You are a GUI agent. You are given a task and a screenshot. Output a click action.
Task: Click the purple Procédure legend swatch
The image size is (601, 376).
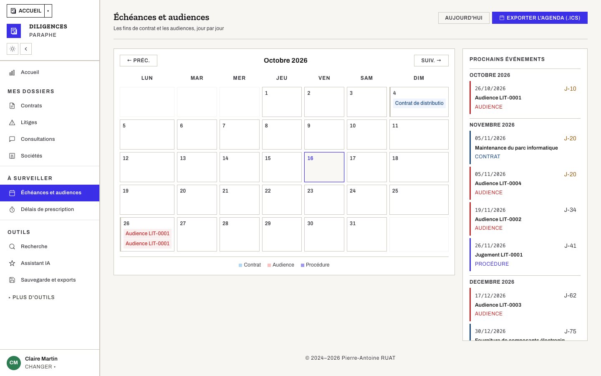[303, 265]
